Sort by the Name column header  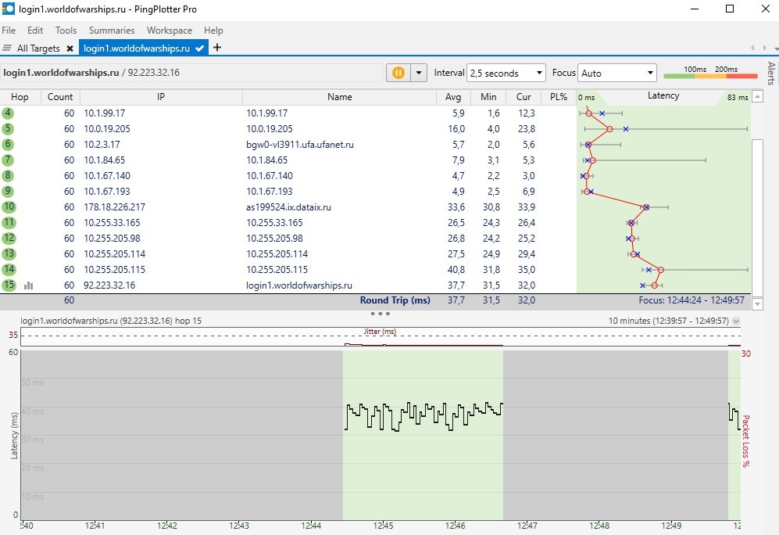point(340,97)
